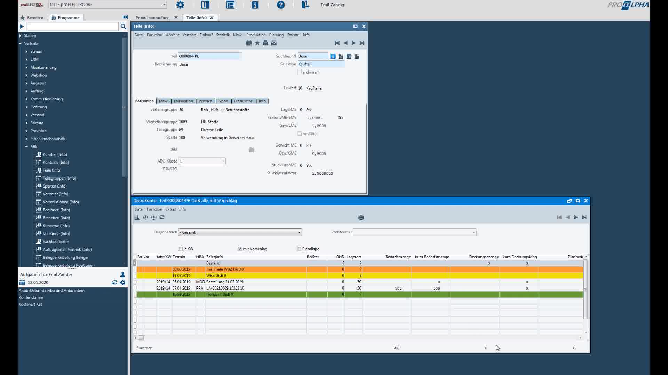The height and width of the screenshot is (375, 668).
Task: Open the info icon in top bar
Action: pos(255,5)
